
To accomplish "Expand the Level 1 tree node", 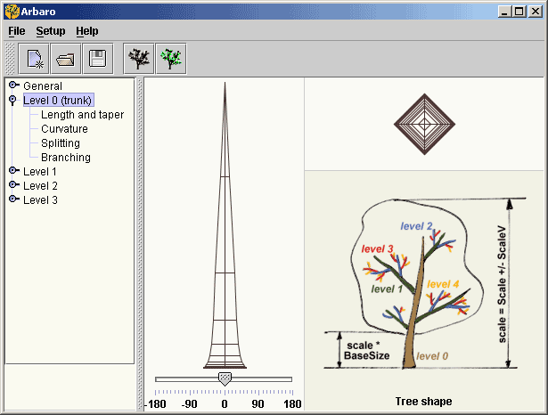I will tap(13, 171).
